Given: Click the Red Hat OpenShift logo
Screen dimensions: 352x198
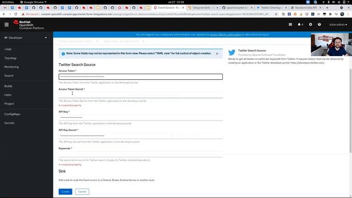Looking at the screenshot, I should [29, 25].
